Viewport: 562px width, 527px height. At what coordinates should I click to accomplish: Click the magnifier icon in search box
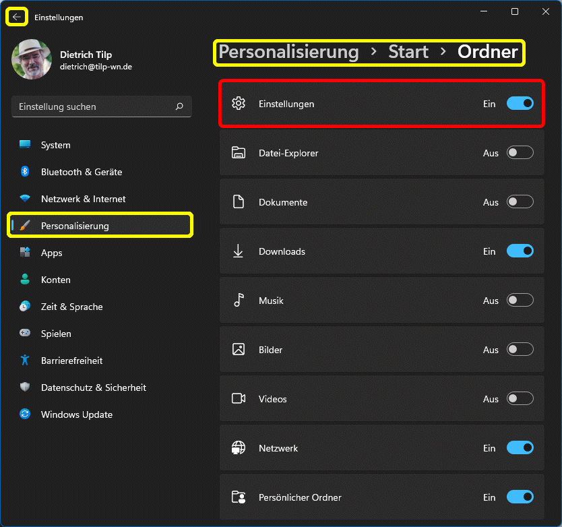pos(179,106)
